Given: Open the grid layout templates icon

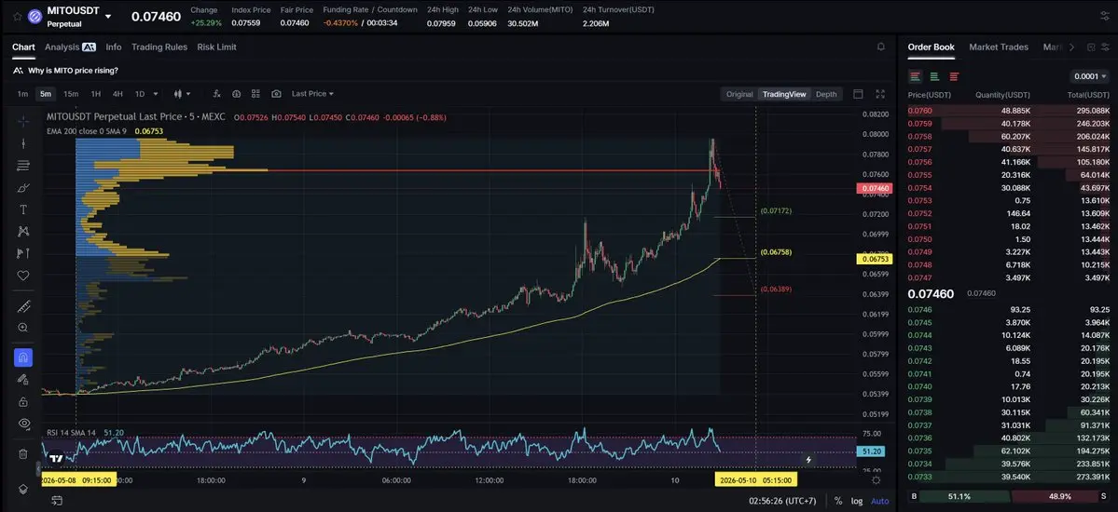Looking at the screenshot, I should (256, 94).
